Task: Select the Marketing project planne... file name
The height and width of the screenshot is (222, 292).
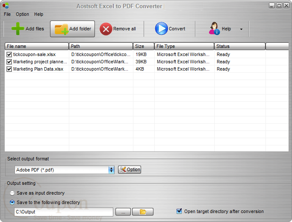Action: [40, 62]
